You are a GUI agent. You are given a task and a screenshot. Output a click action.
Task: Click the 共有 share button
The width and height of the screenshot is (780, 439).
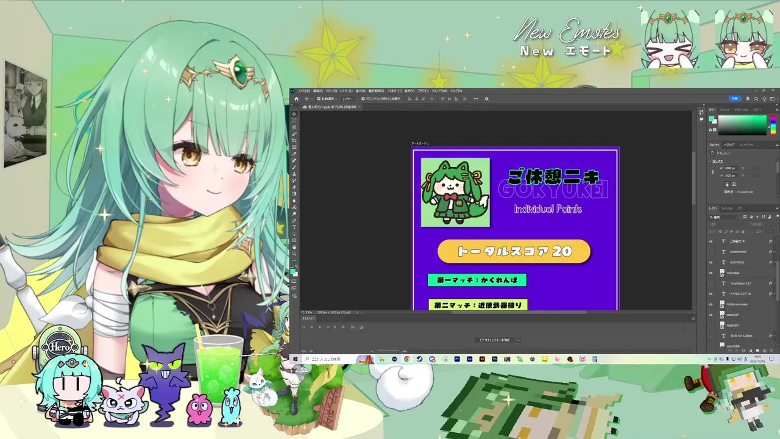tap(736, 99)
